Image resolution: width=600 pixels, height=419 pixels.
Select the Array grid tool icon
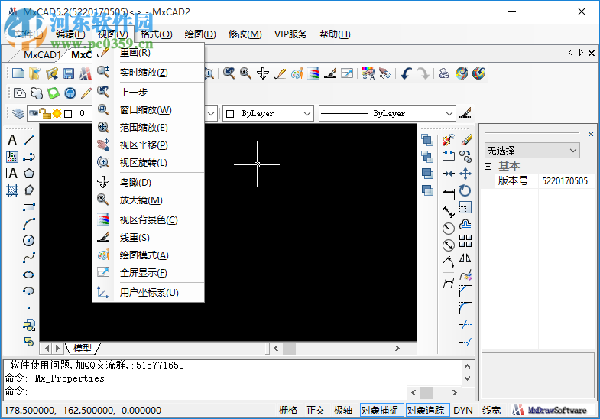[465, 241]
